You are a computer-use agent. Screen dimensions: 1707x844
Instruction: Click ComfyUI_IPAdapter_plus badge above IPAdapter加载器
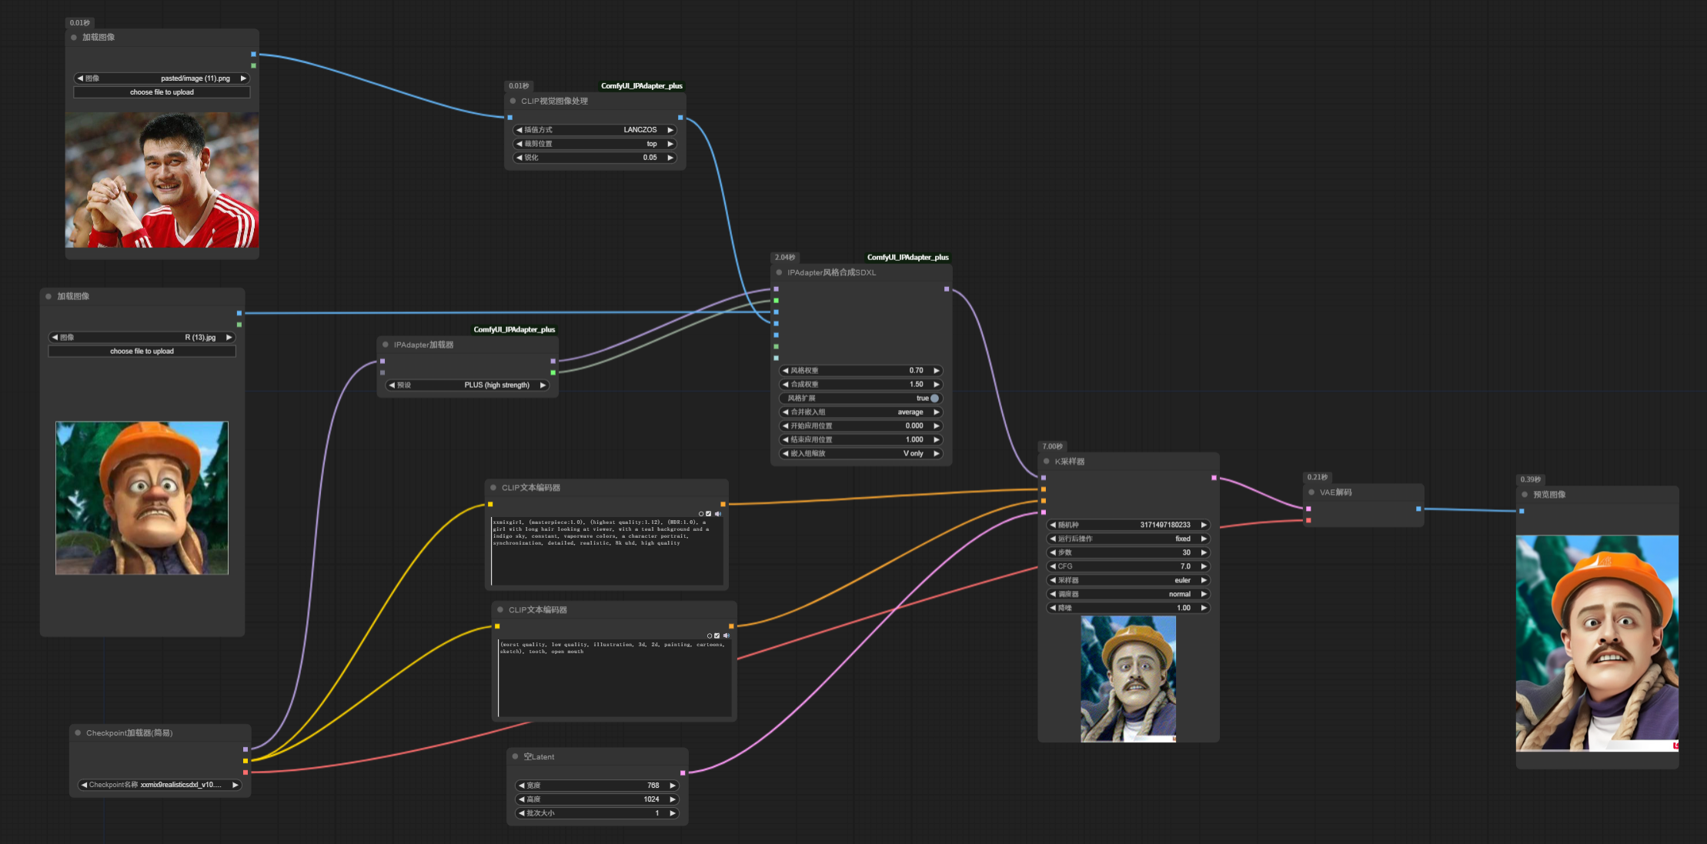click(513, 329)
